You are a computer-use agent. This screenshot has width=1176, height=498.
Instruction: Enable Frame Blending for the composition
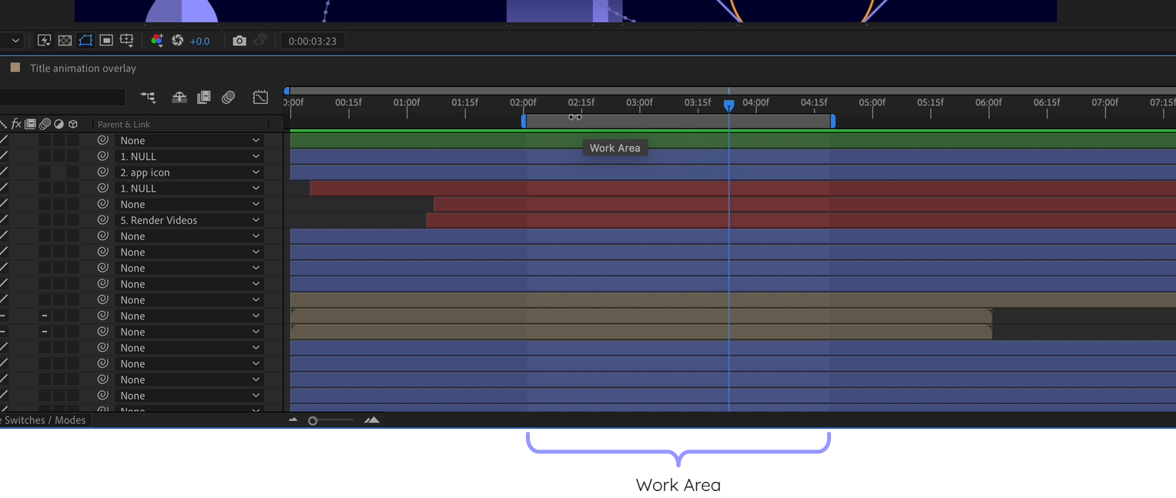[203, 97]
